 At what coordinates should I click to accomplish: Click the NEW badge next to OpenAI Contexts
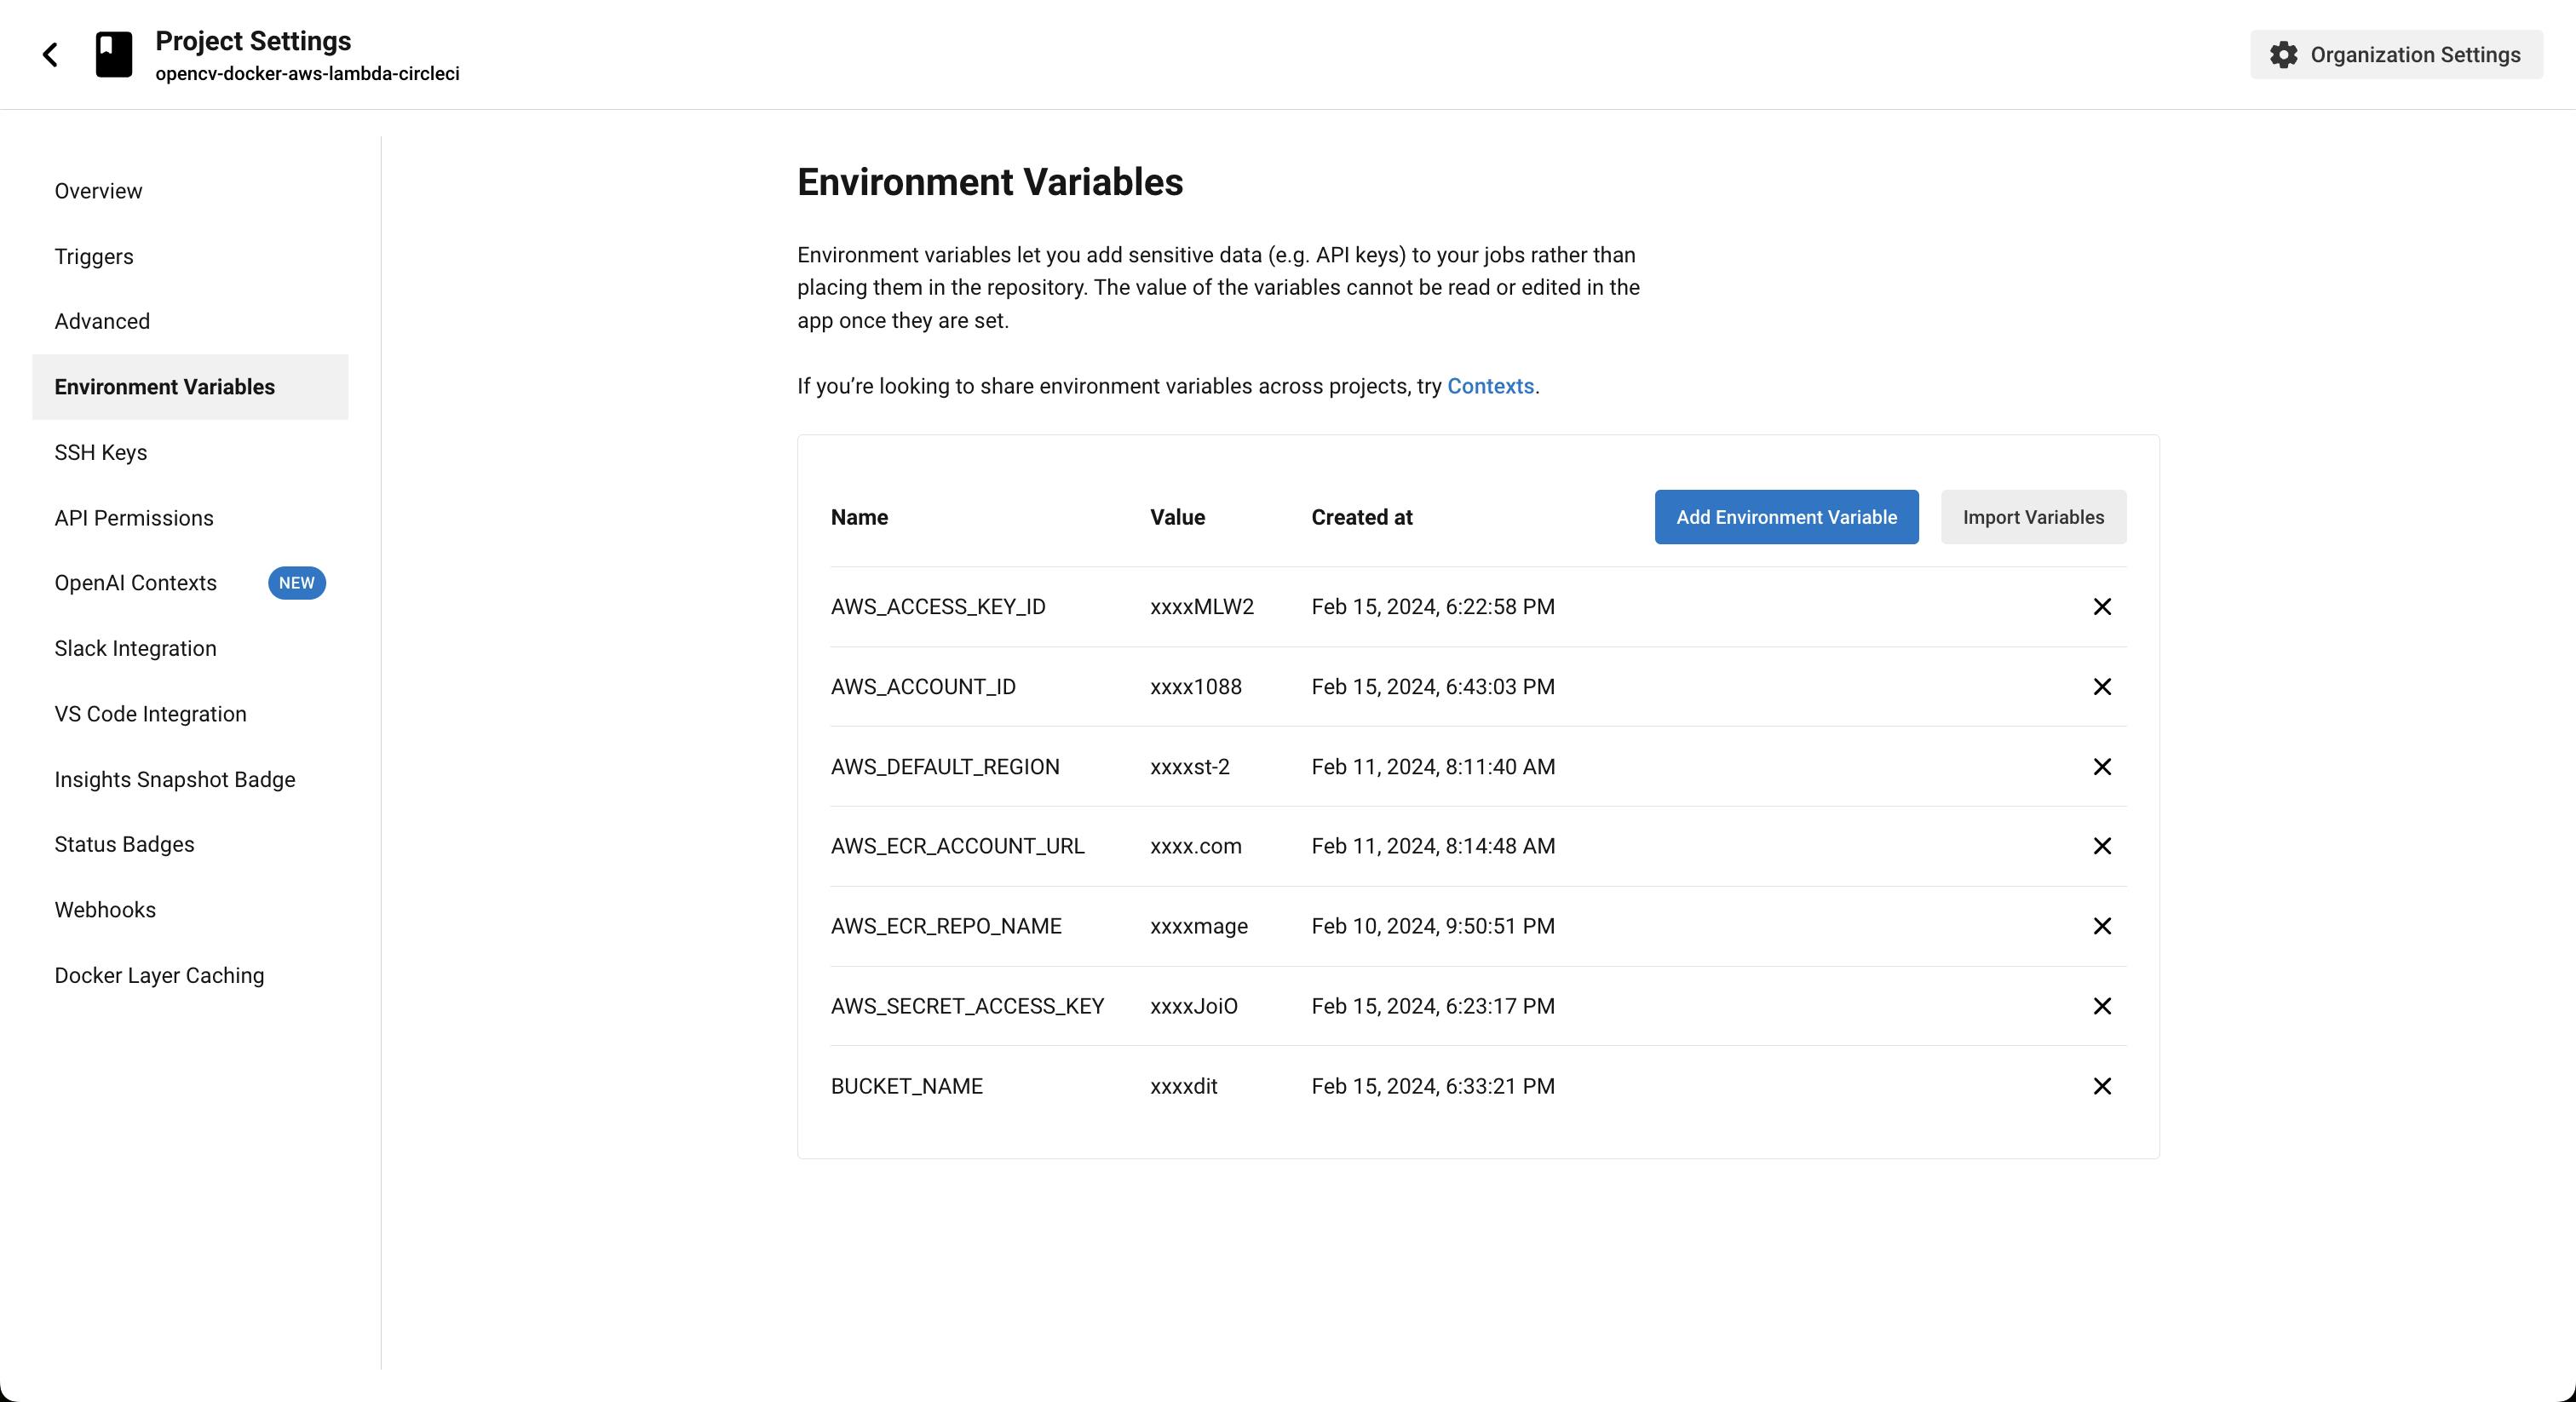click(x=296, y=583)
